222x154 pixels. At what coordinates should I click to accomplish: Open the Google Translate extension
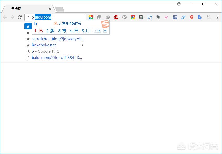(200, 17)
